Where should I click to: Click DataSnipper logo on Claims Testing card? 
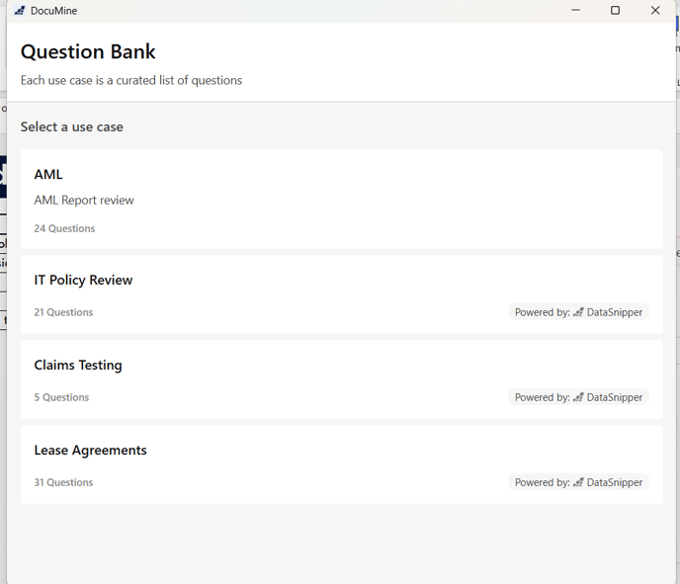coord(578,397)
